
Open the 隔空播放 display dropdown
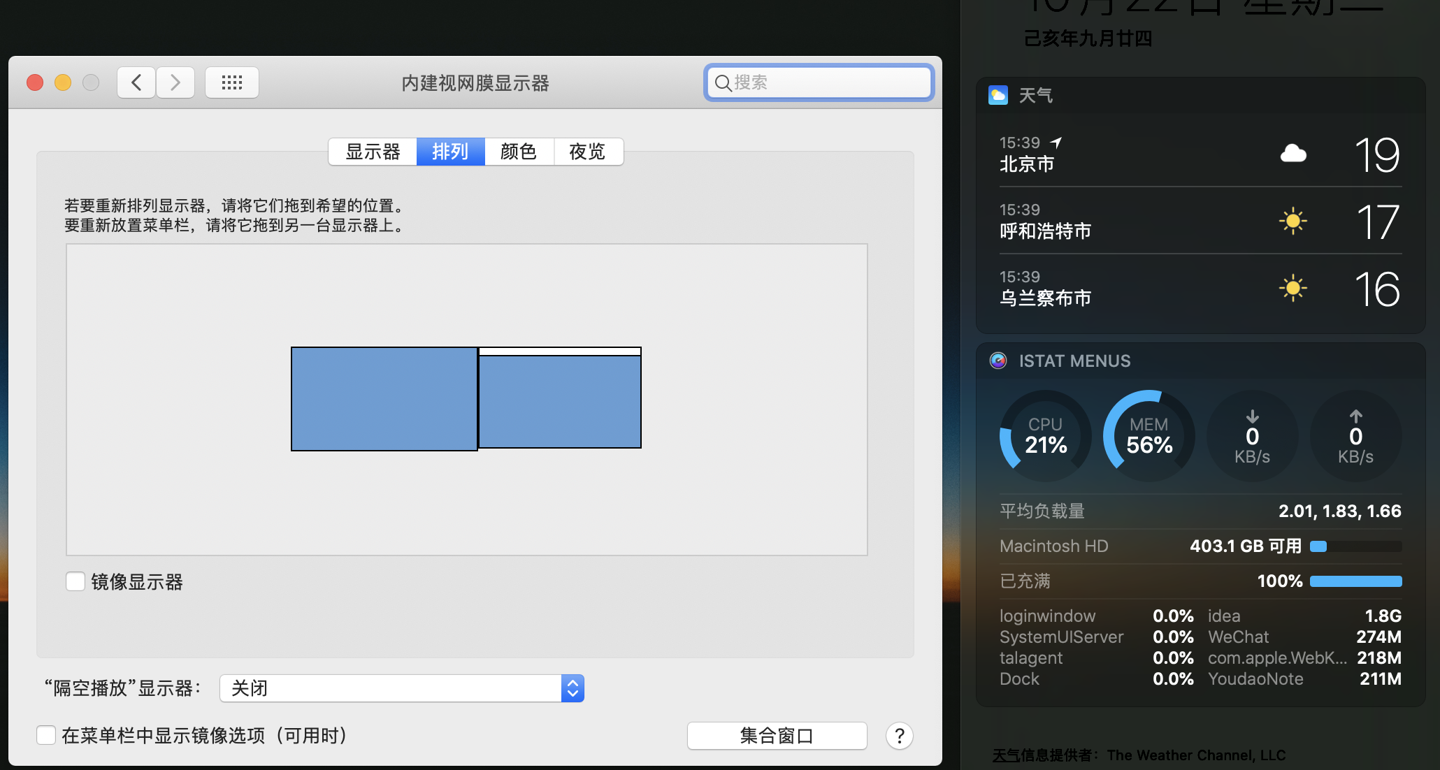(x=391, y=688)
